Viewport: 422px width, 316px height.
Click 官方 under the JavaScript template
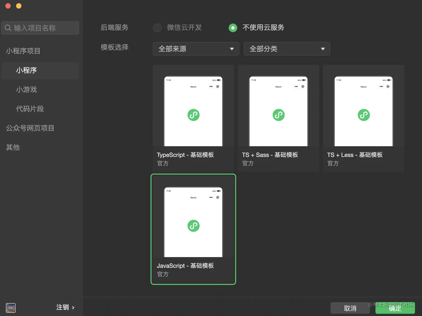tap(163, 274)
